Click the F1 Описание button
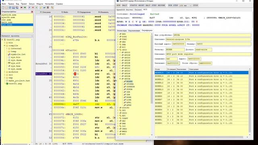The height and width of the screenshot is (145, 258). coord(45,12)
